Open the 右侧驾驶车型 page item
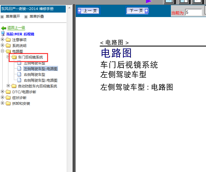The width and height of the screenshot is (206, 172). (x=34, y=75)
